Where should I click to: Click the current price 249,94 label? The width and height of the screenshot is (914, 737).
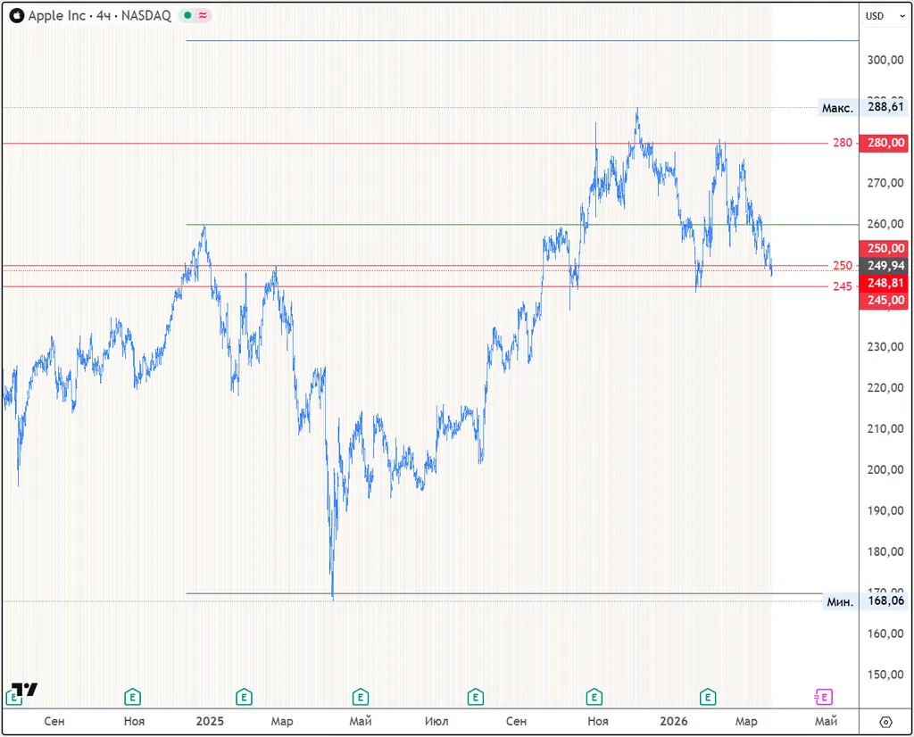coord(884,266)
